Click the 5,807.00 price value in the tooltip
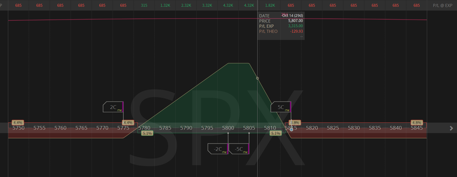 pyautogui.click(x=296, y=21)
